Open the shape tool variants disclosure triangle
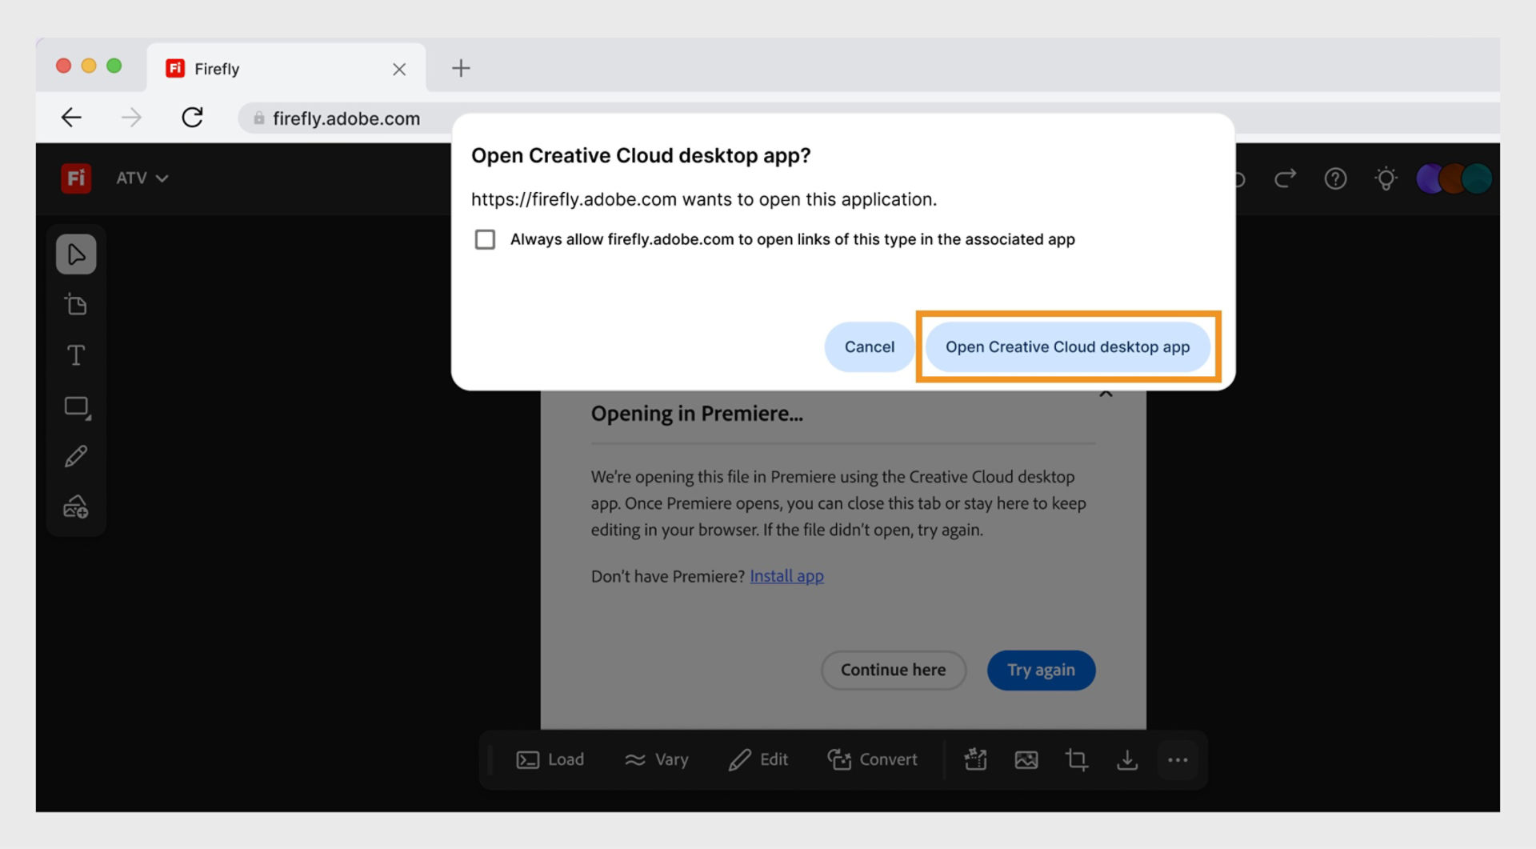 click(86, 417)
